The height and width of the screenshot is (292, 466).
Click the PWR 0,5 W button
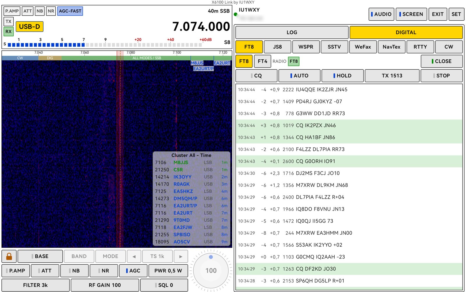tap(168, 271)
